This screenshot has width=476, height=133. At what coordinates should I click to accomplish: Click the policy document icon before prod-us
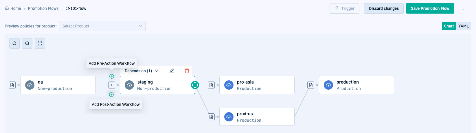211,117
